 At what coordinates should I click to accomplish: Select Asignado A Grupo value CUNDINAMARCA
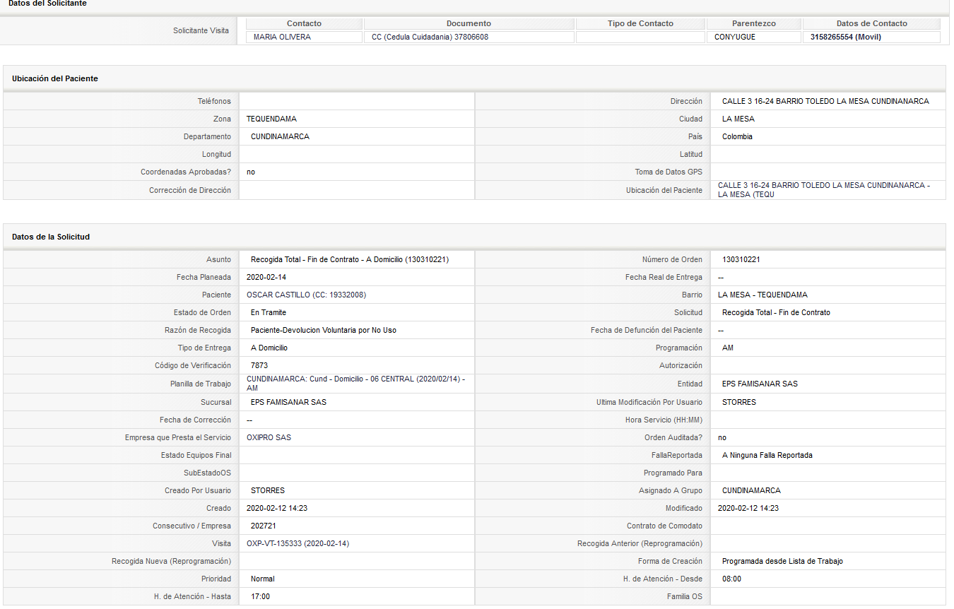tap(751, 490)
